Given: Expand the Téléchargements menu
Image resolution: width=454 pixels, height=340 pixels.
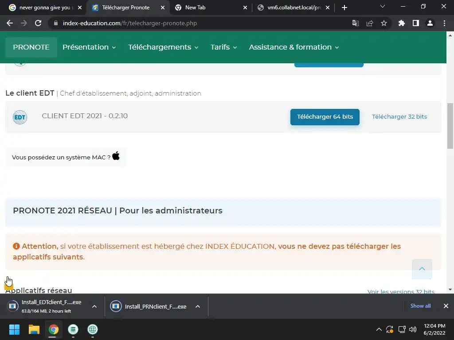Looking at the screenshot, I should point(163,47).
